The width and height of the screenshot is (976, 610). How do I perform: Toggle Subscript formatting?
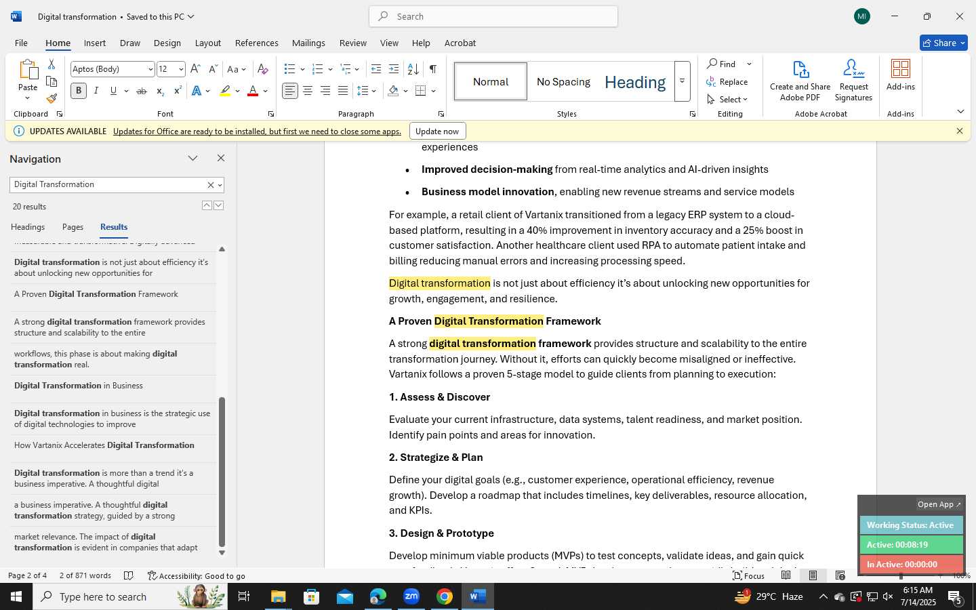point(160,91)
